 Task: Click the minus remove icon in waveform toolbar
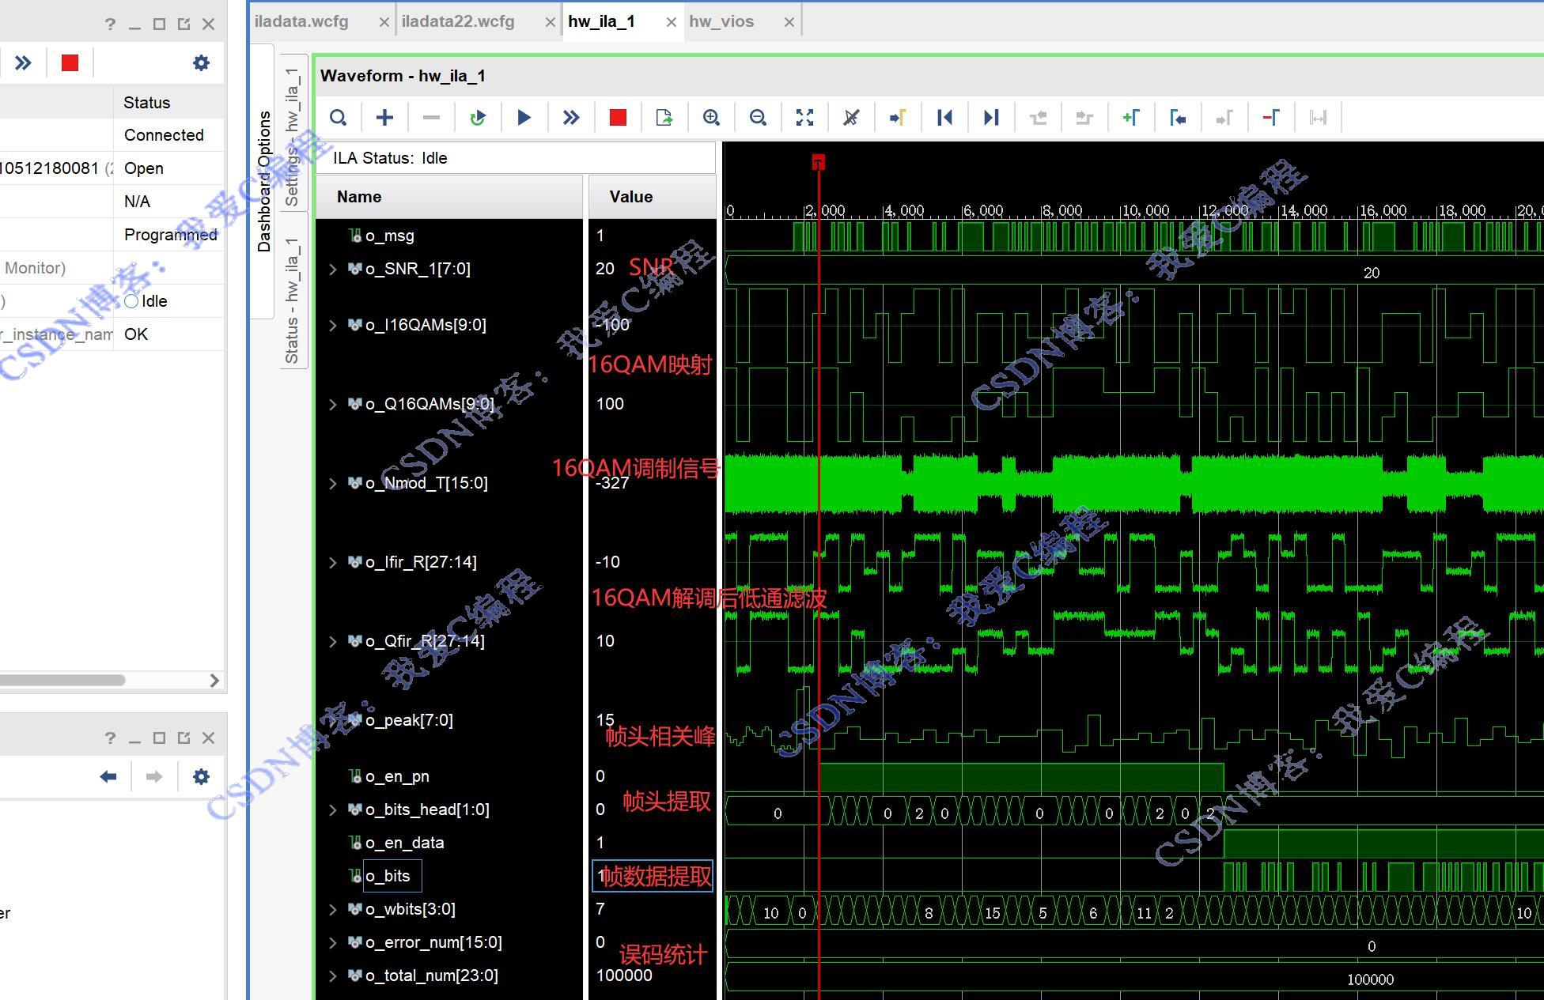click(x=431, y=118)
